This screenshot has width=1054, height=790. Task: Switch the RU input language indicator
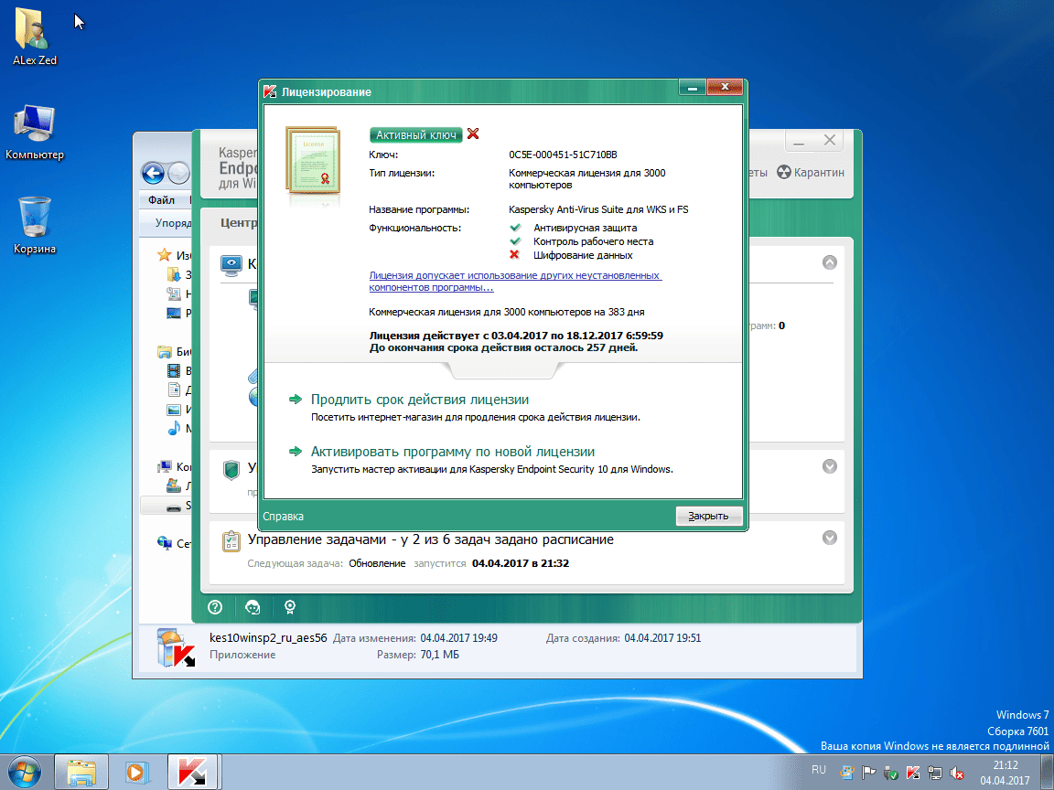(818, 770)
